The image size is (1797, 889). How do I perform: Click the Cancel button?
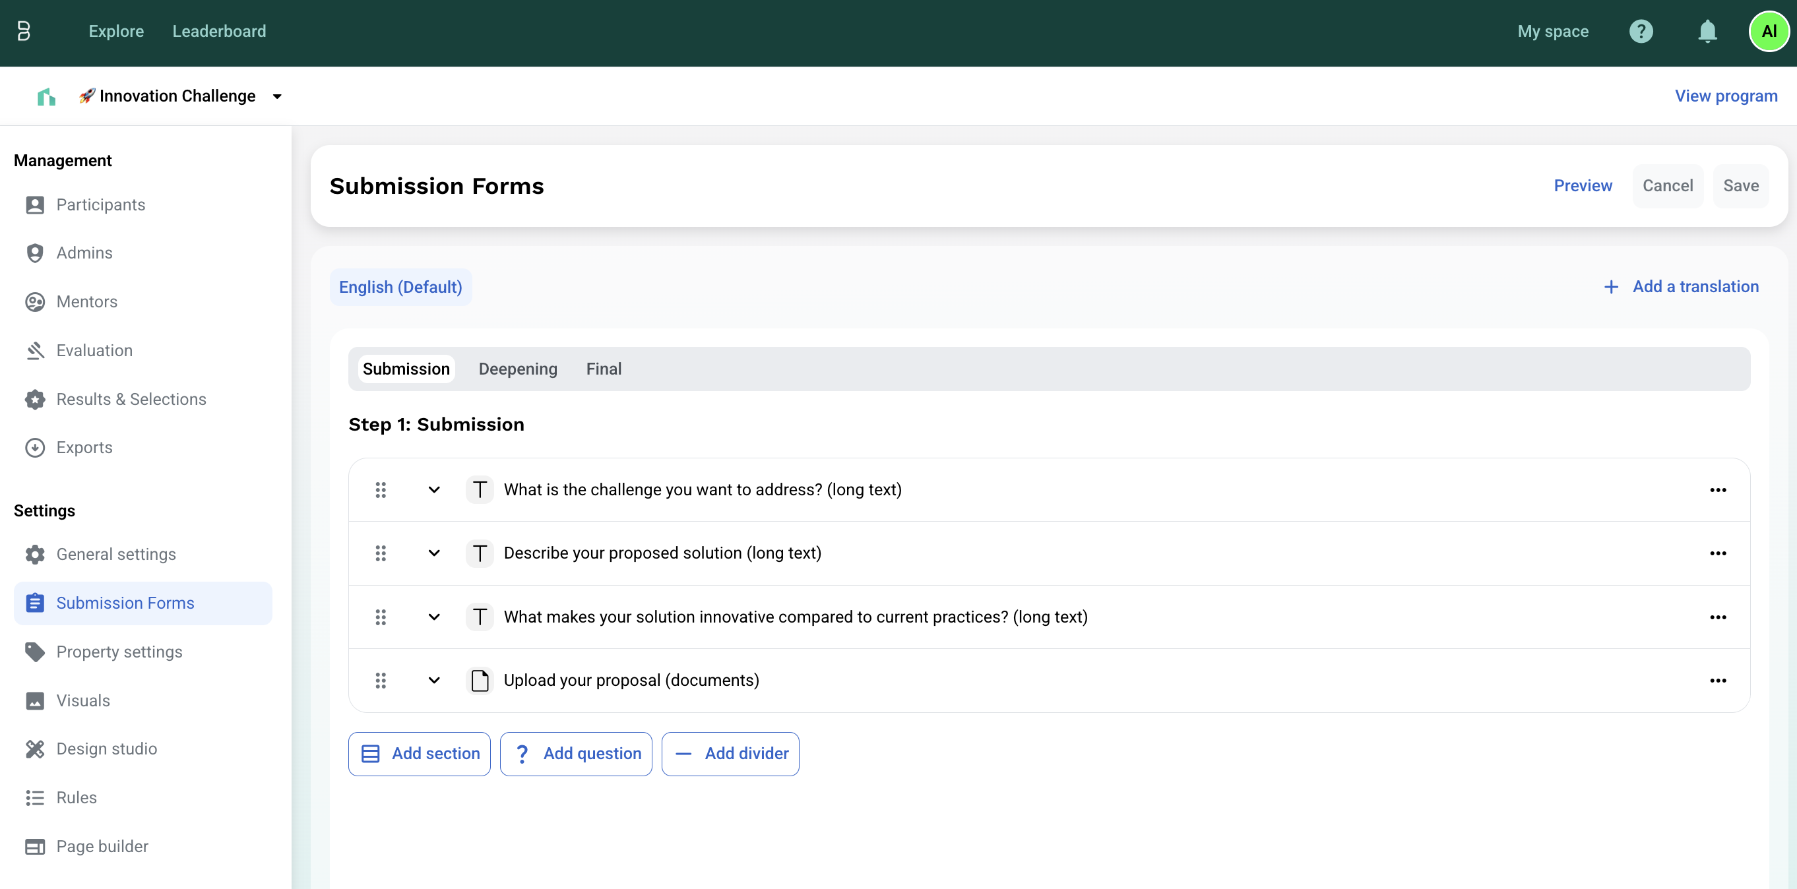coord(1667,186)
